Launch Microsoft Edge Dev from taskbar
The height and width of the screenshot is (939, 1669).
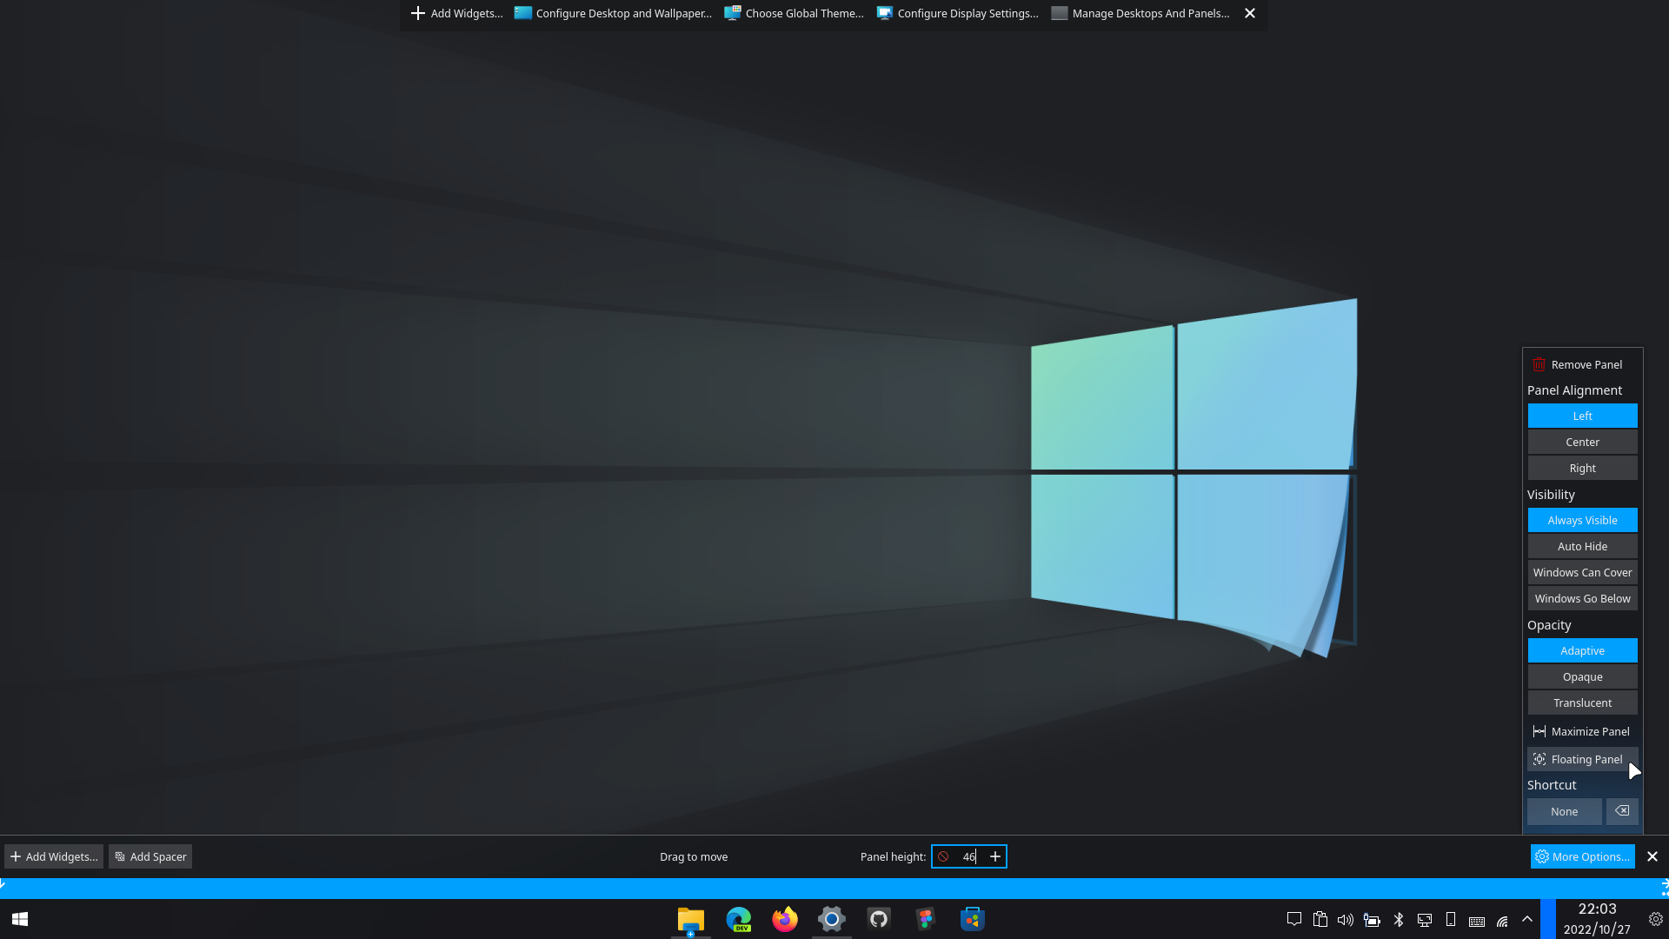tap(739, 920)
